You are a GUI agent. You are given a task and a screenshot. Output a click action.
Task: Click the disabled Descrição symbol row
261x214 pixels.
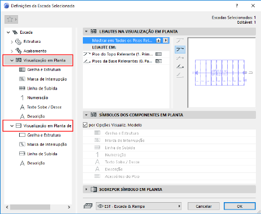tap(169, 169)
